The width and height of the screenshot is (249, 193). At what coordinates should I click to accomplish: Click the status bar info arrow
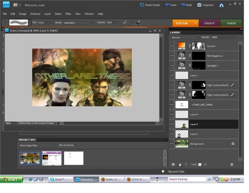click(x=58, y=123)
